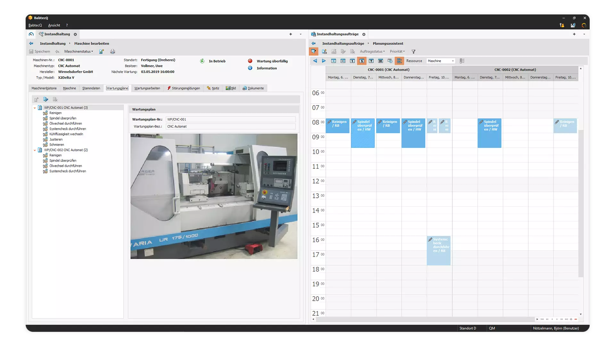Navigate calendar to next period
Image resolution: width=615 pixels, height=346 pixels.
[x=324, y=61]
